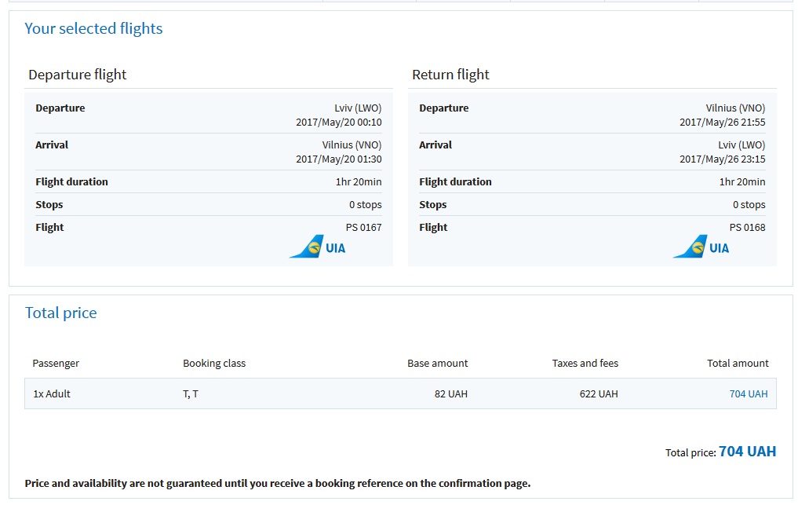
Task: Click Lviv (LWO) in departure flight's Departure row
Action: [358, 108]
